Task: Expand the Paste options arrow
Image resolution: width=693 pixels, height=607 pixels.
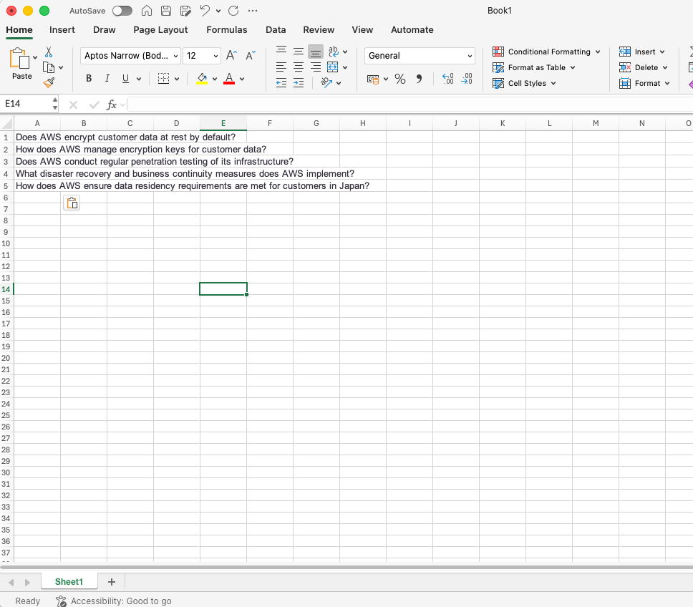Action: 35,57
